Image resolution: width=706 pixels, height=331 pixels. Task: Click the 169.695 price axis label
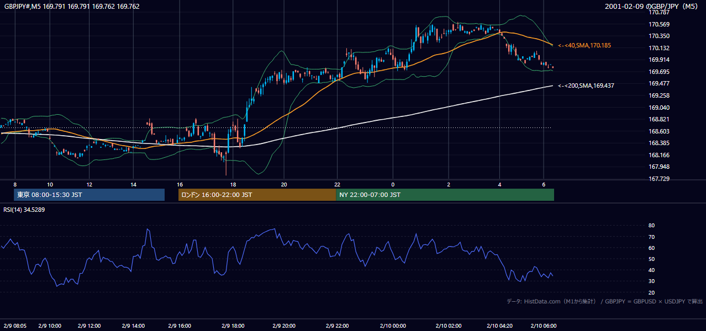click(660, 72)
